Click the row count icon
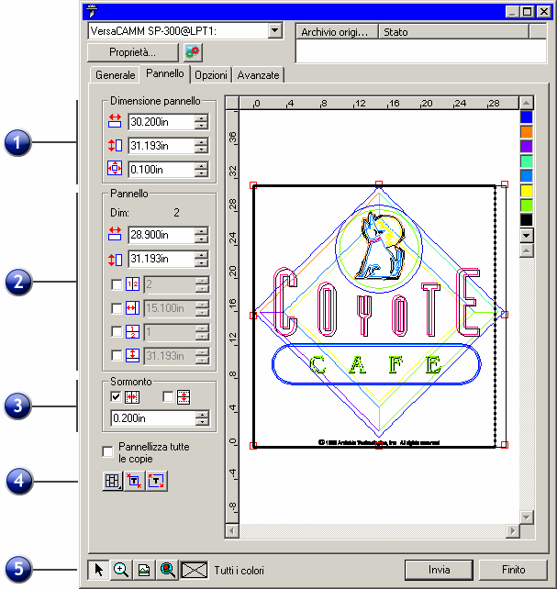 132,332
